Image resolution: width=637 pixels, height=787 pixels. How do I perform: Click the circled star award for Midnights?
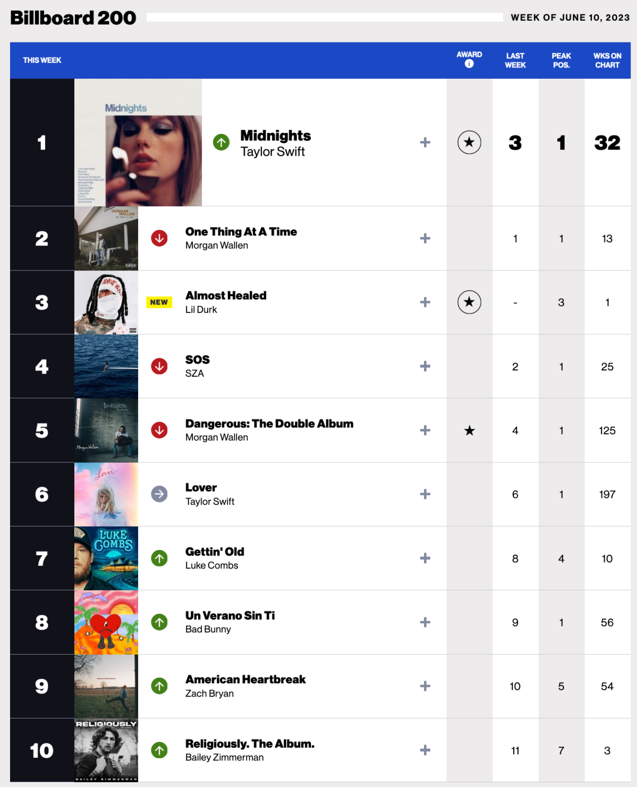click(469, 142)
